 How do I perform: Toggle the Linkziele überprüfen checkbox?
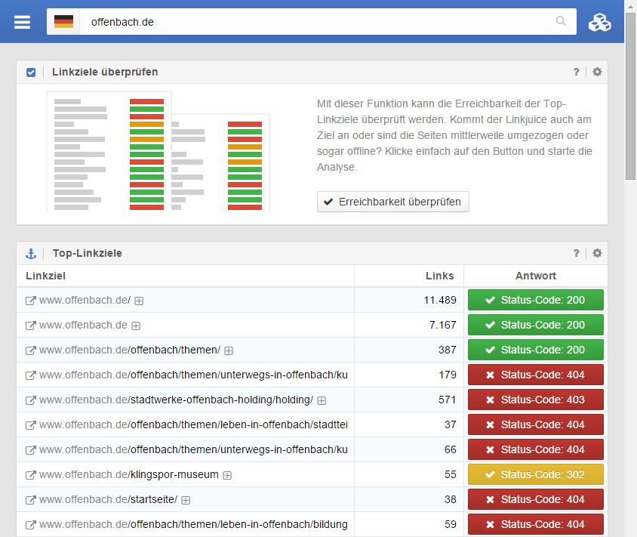[31, 73]
